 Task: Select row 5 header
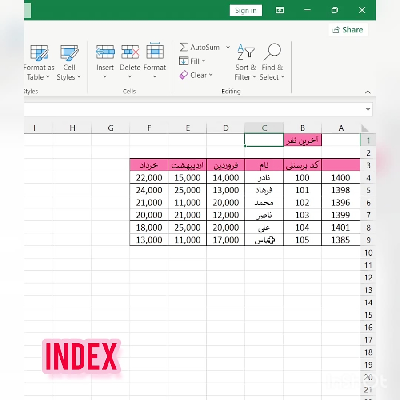pyautogui.click(x=368, y=190)
